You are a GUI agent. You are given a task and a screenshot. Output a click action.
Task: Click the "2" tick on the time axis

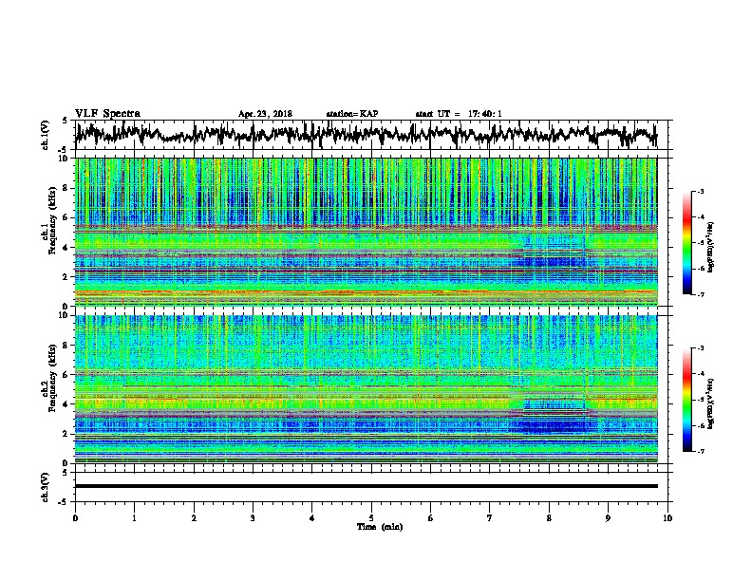pos(194,518)
